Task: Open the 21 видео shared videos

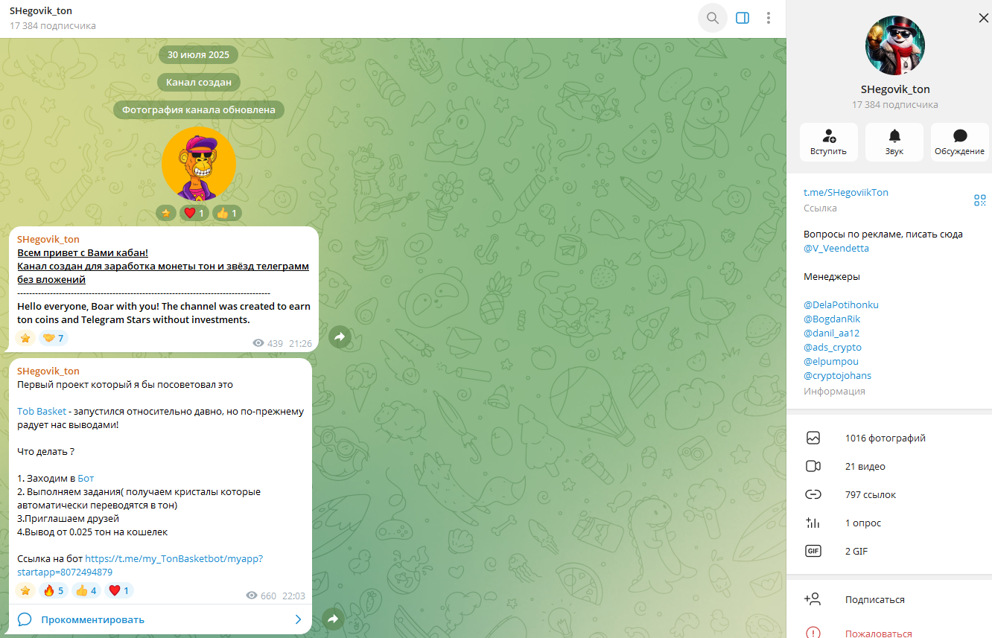Action: pyautogui.click(x=889, y=466)
